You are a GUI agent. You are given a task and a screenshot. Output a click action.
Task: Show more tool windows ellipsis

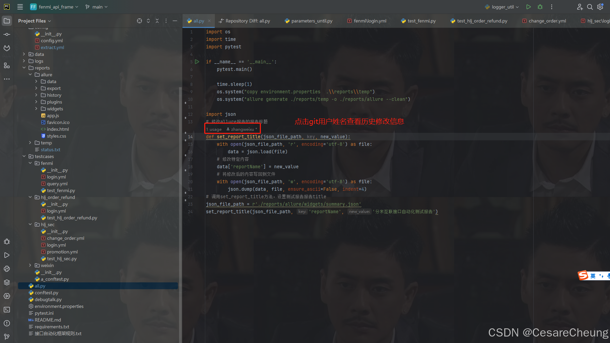tap(7, 79)
